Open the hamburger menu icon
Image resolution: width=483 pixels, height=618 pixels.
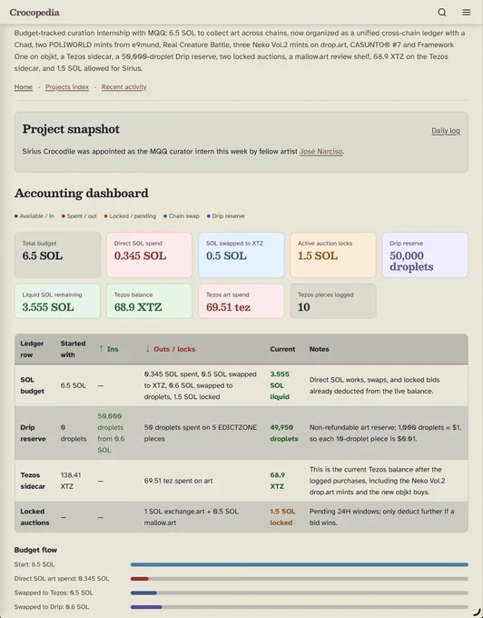[x=467, y=12]
